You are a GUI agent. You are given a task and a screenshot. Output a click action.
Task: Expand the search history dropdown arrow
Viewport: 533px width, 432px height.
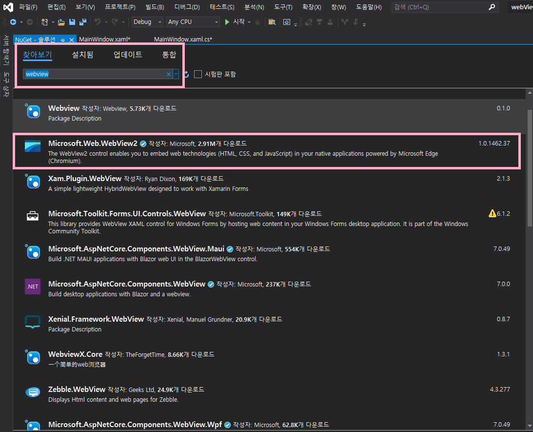176,74
